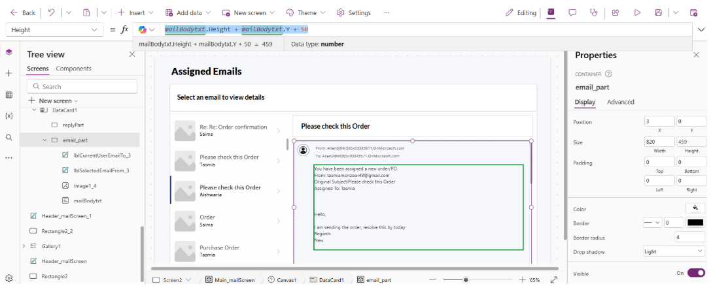The image size is (711, 286).
Task: Open the Data table icon in sidebar
Action: tap(9, 95)
